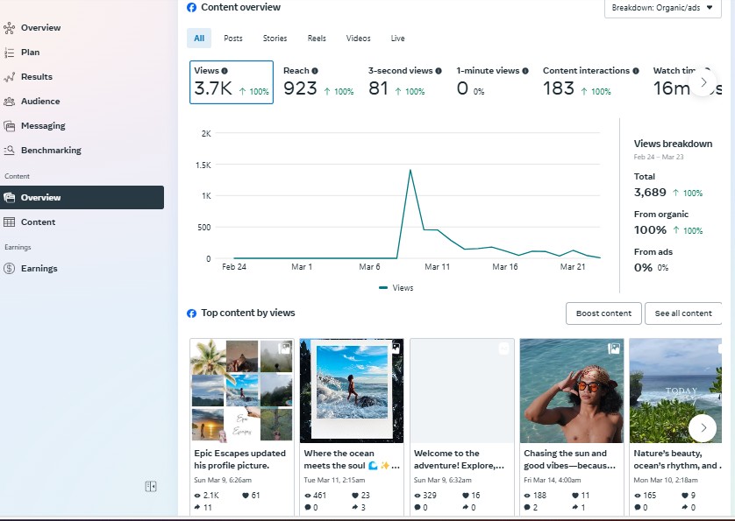Screen dimensions: 735x521
Task: Click album icon on Chasing the sun thumbnail
Action: coord(614,349)
